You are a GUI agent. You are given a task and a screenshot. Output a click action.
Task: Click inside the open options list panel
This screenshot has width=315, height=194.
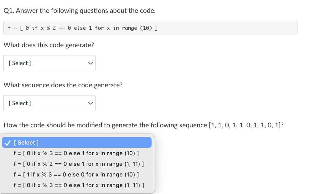[76, 164]
